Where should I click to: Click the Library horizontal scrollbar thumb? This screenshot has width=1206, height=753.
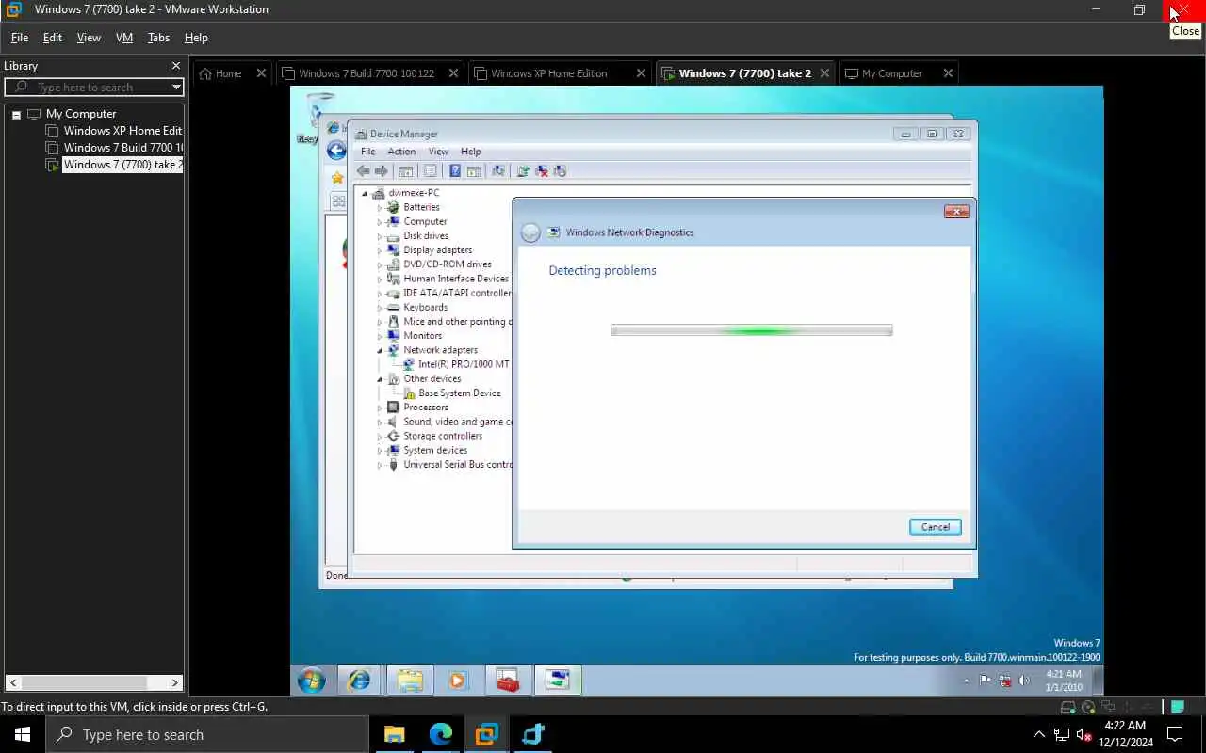pos(85,683)
